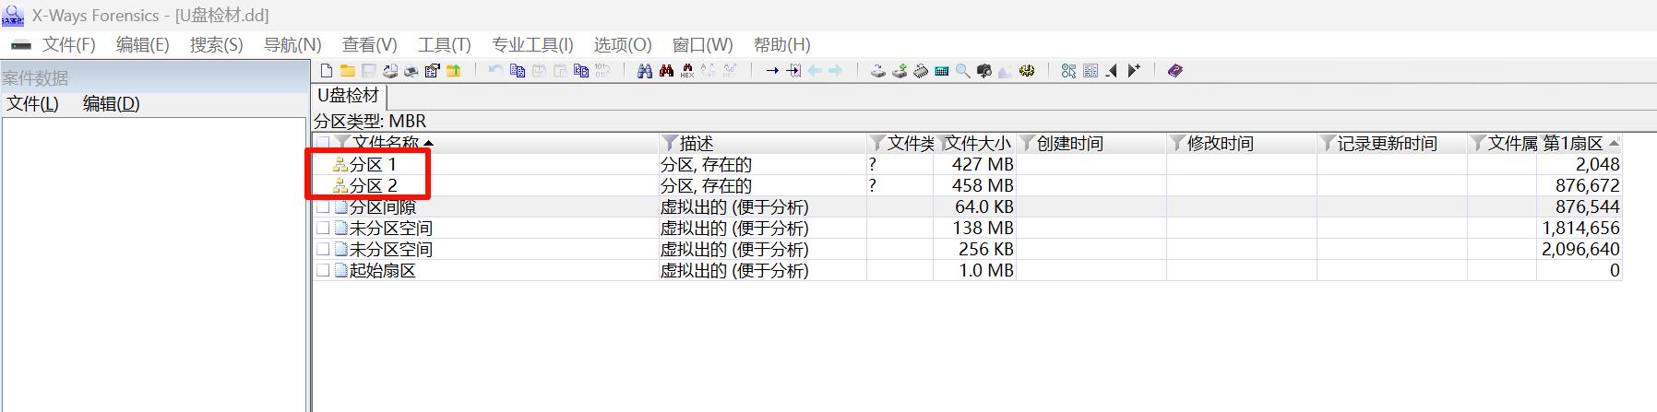Select the 起始扇区 row name
The height and width of the screenshot is (412, 1657).
pos(383,270)
